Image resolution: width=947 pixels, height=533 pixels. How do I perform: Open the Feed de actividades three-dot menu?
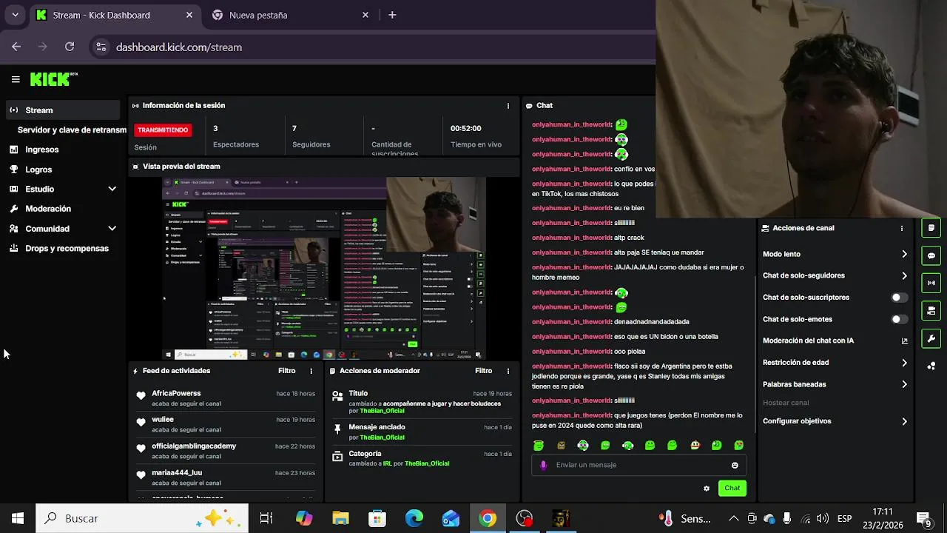pos(311,371)
